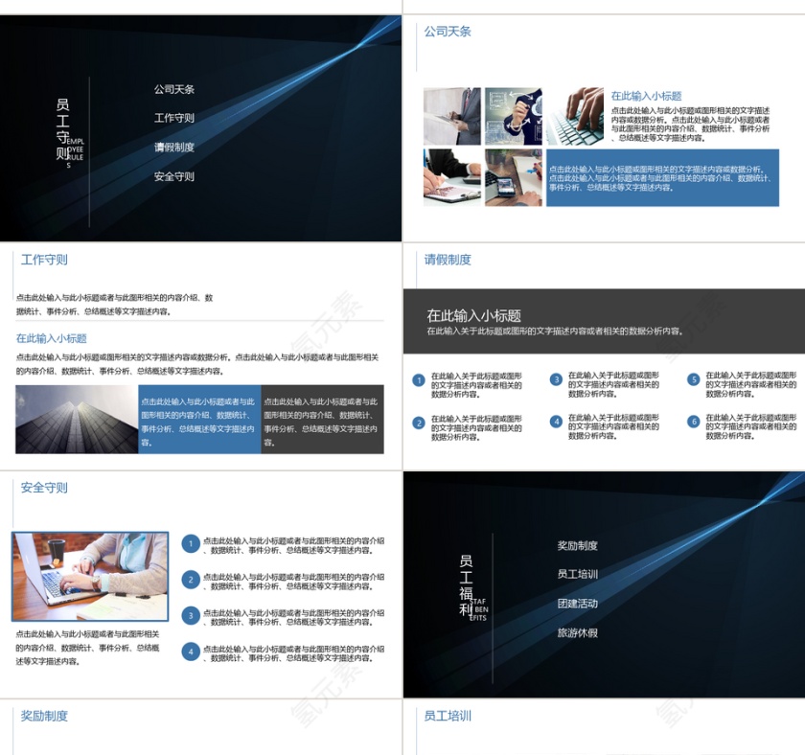Click numbered circle 5 on 请假制度 slide

(x=694, y=380)
